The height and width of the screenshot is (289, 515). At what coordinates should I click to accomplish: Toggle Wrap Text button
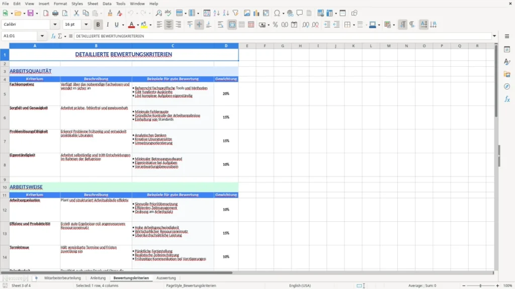point(220,25)
